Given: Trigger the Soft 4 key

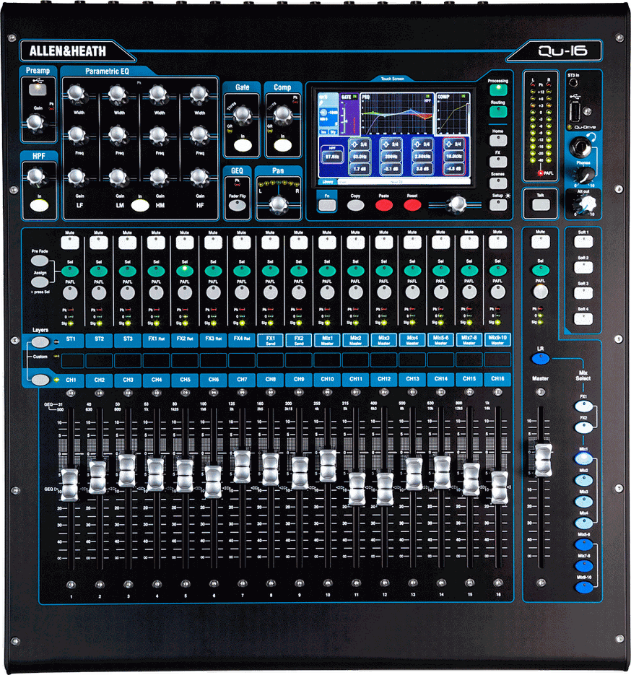Looking at the screenshot, I should coord(583,318).
